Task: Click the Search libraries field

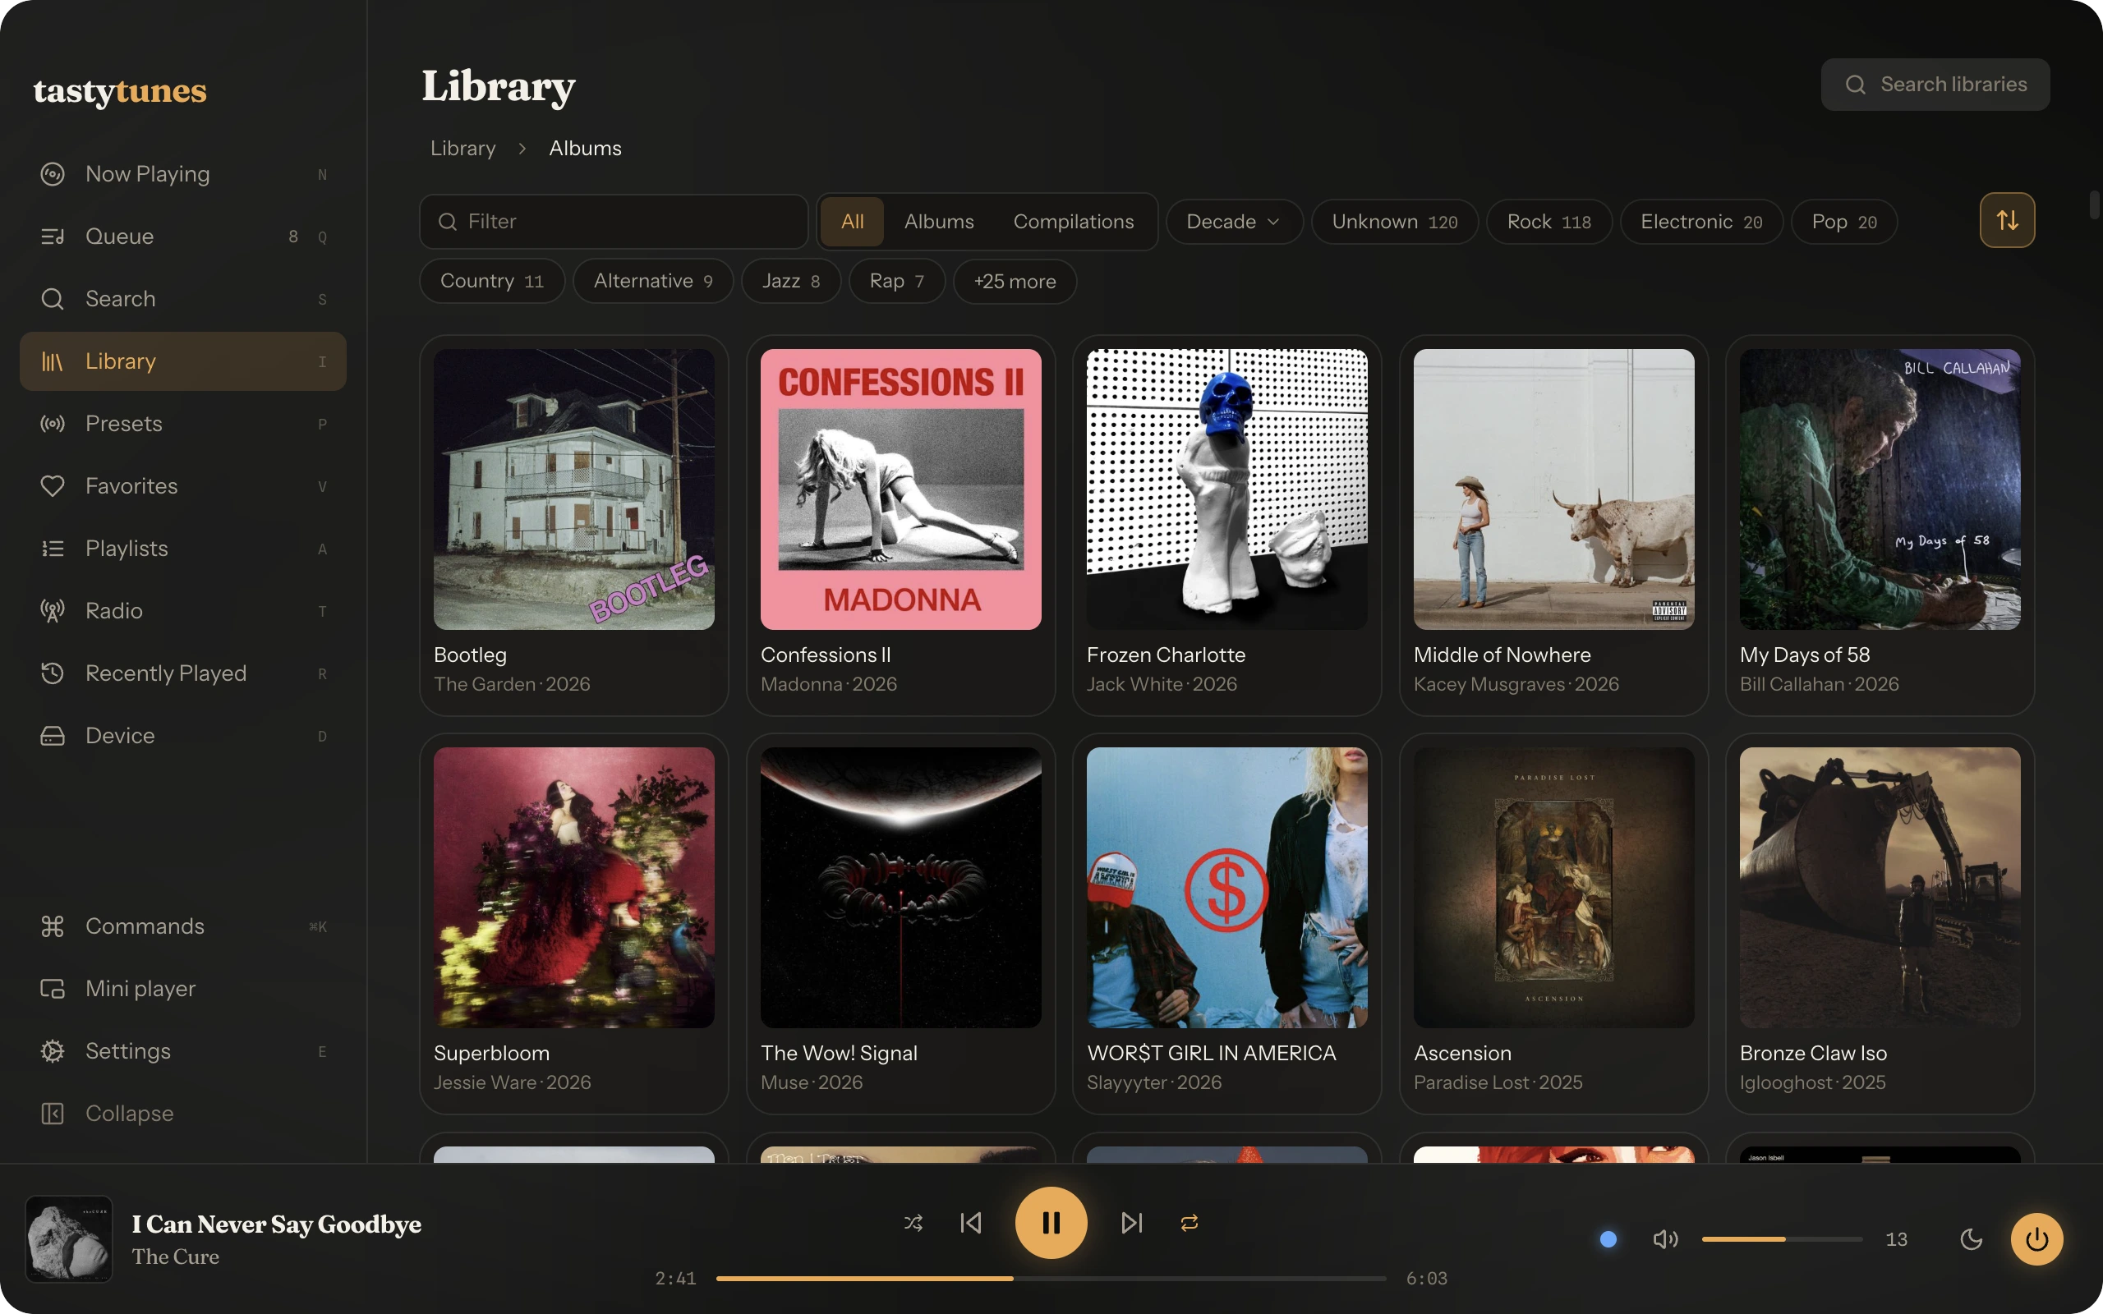Action: click(x=1935, y=85)
